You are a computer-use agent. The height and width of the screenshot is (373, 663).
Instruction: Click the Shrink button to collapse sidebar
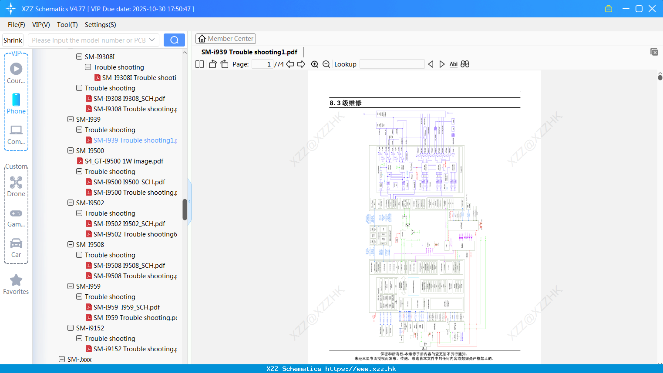point(13,40)
